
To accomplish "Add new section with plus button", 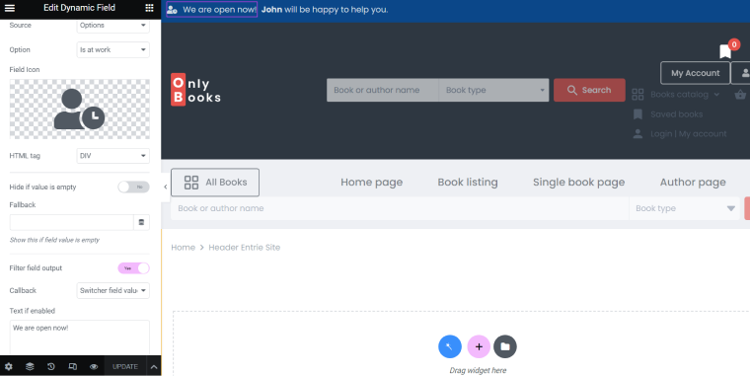I will (x=479, y=346).
